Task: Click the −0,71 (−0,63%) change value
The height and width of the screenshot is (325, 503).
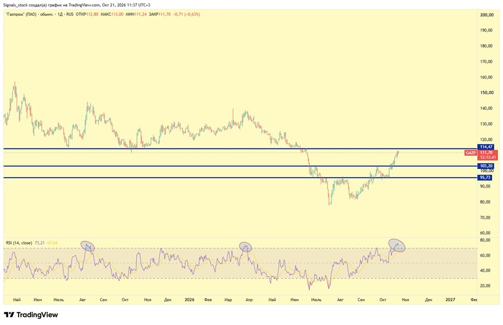Action: (187, 15)
